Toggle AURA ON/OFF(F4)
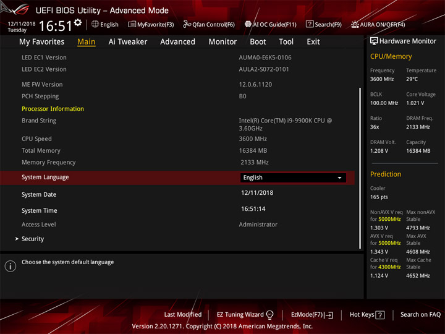Image resolution: width=445 pixels, height=334 pixels. click(x=378, y=24)
